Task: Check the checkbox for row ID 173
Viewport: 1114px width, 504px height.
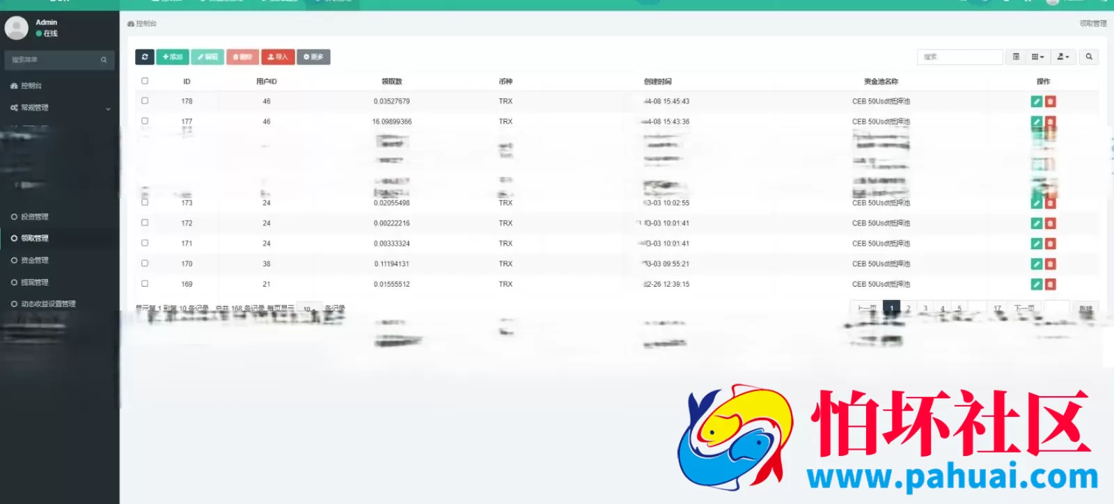Action: click(x=145, y=202)
